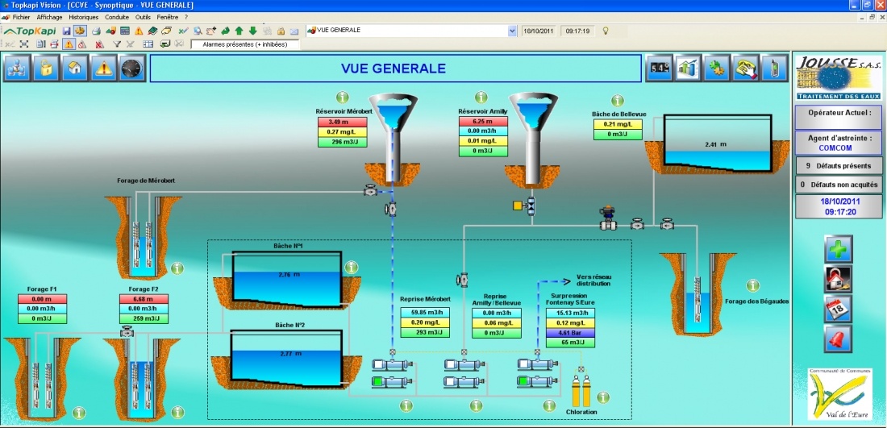Click the red bell icon in sidebar
The width and height of the screenshot is (887, 428).
[x=838, y=339]
